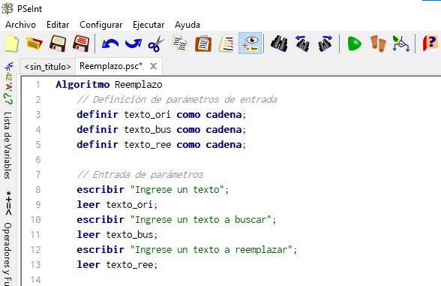Viewport: 441px width, 286px height.
Task: Click line number 1 in the gutter
Action: point(37,84)
